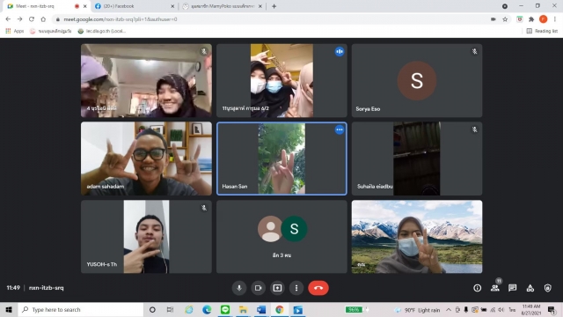The width and height of the screenshot is (563, 317).
Task: Toggle the microphone button in Meet
Action: (x=239, y=288)
